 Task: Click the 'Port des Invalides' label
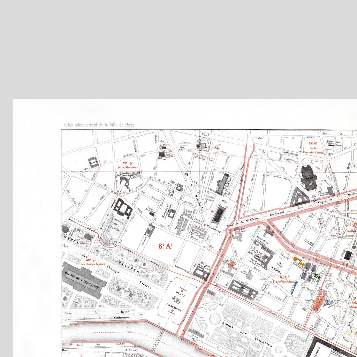(101, 344)
